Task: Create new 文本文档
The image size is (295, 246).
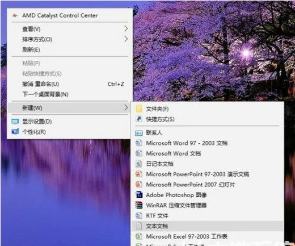Action: (x=207, y=226)
